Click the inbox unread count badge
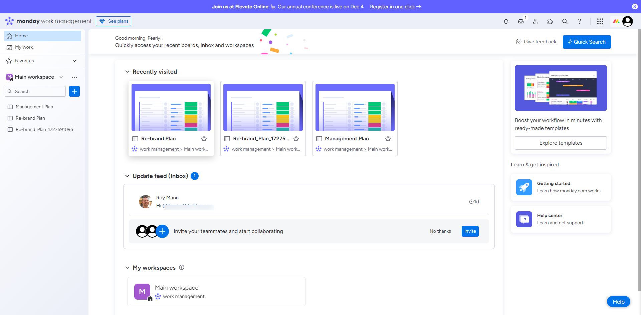 pos(195,176)
